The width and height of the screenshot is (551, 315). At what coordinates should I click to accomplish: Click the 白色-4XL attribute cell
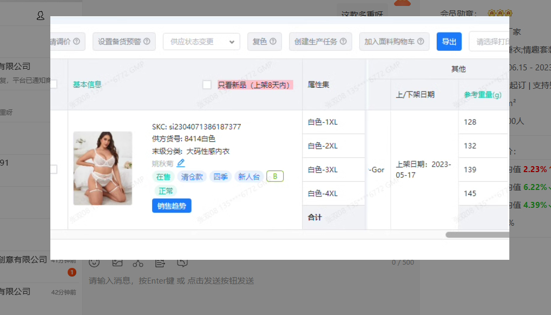coord(333,194)
